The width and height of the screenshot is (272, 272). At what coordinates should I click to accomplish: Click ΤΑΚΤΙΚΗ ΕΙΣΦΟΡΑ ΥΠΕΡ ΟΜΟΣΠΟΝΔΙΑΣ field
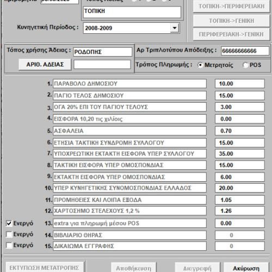129,165
